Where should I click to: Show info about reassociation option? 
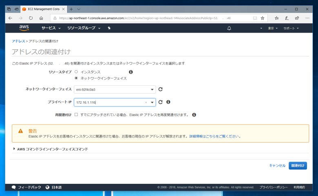pyautogui.click(x=194, y=115)
